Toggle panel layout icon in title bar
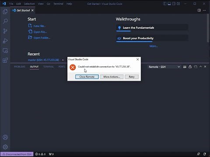Screen dimensions: 210x157 169,3
